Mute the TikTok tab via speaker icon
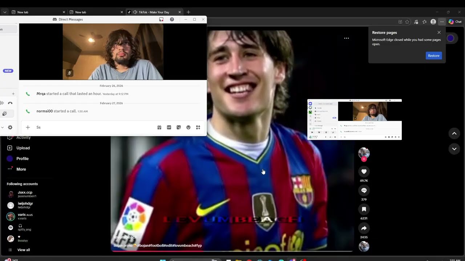The image size is (465, 261). (x=135, y=12)
